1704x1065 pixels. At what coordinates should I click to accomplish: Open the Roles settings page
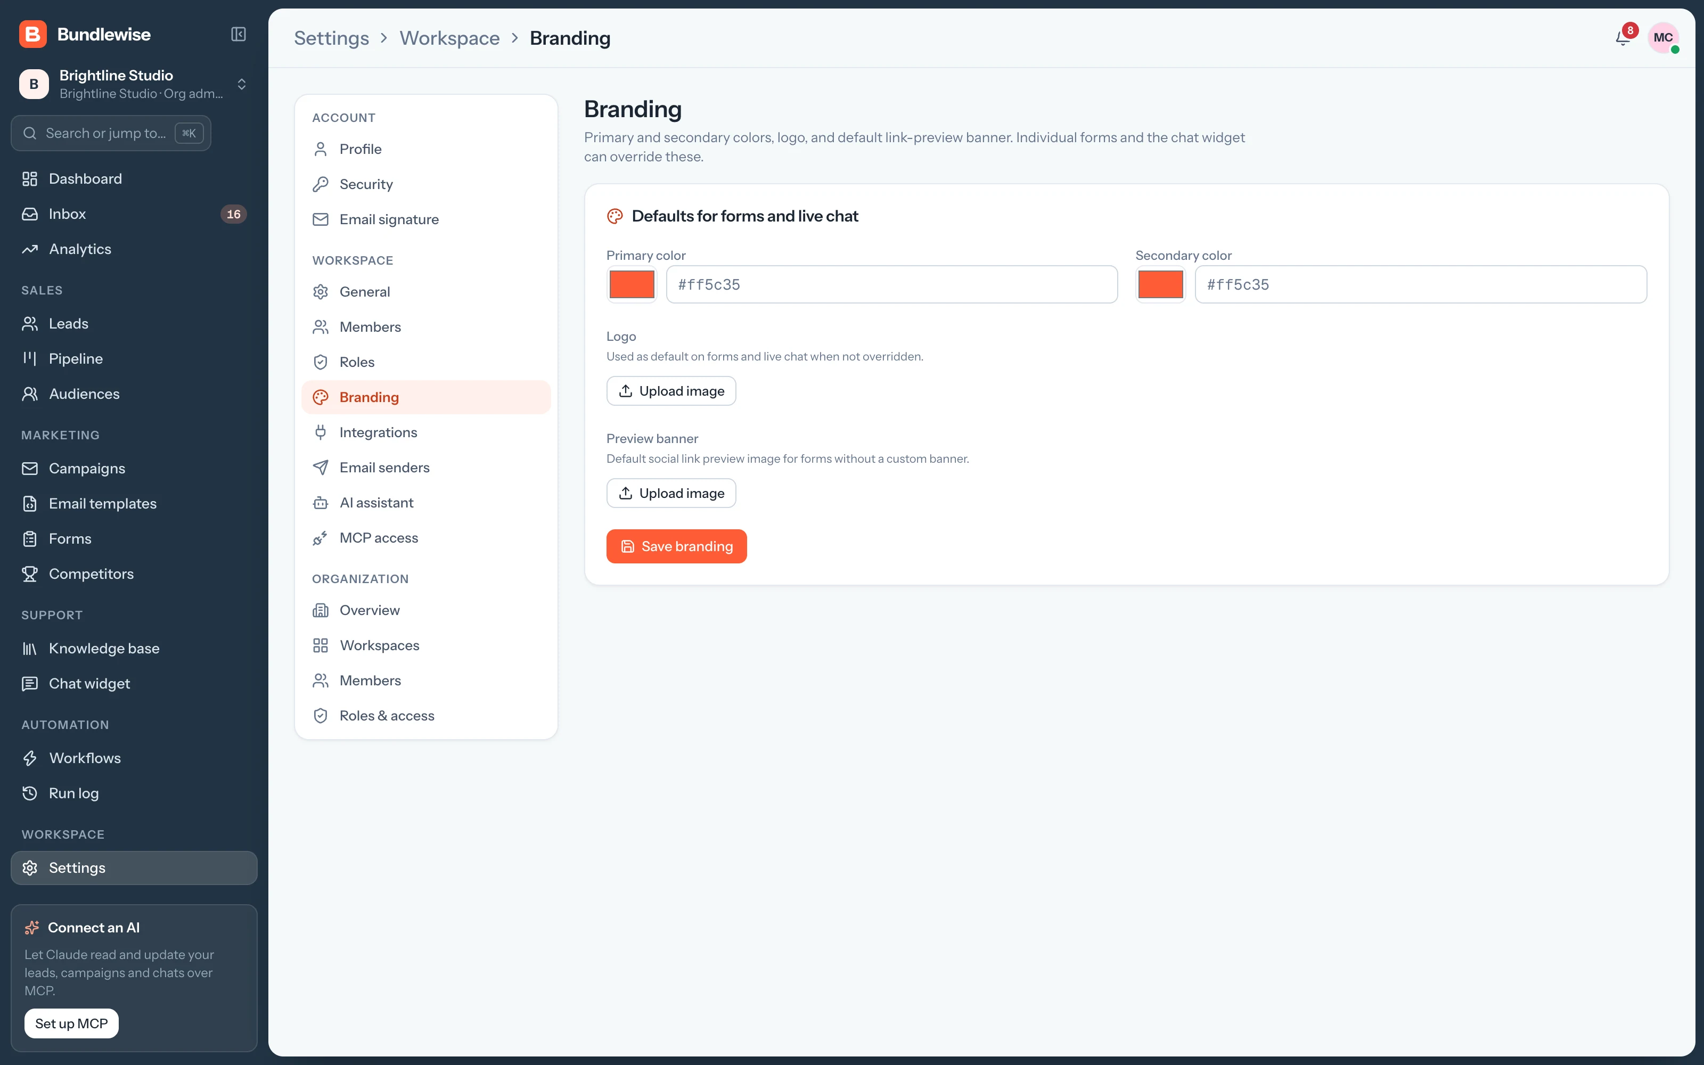pyautogui.click(x=426, y=362)
